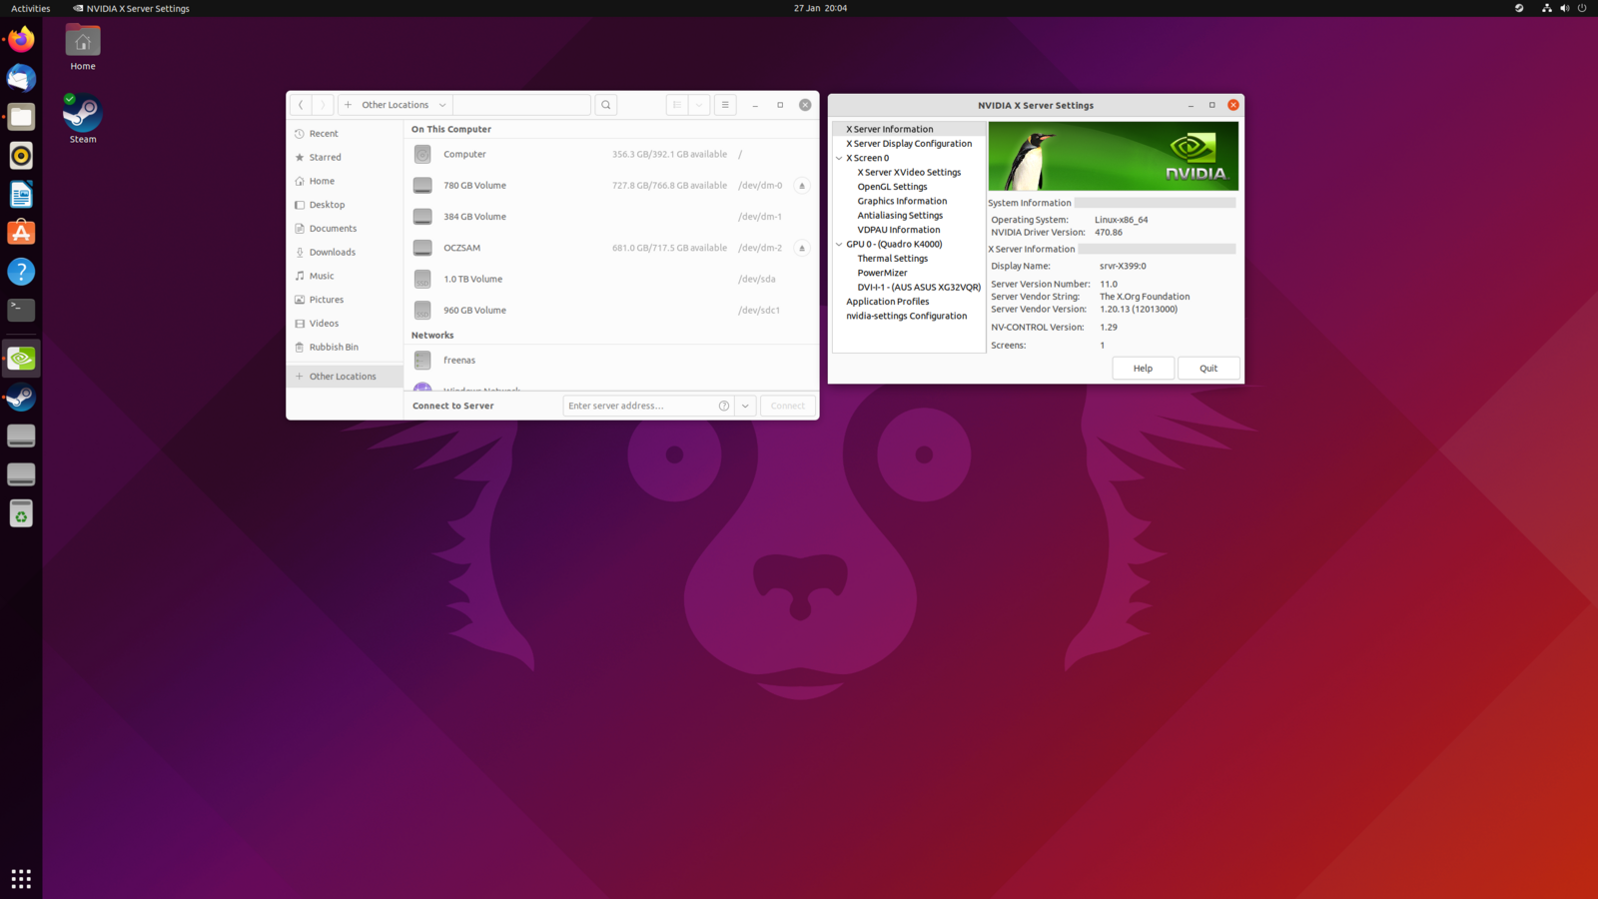Go forward in the Files window

[x=323, y=105]
